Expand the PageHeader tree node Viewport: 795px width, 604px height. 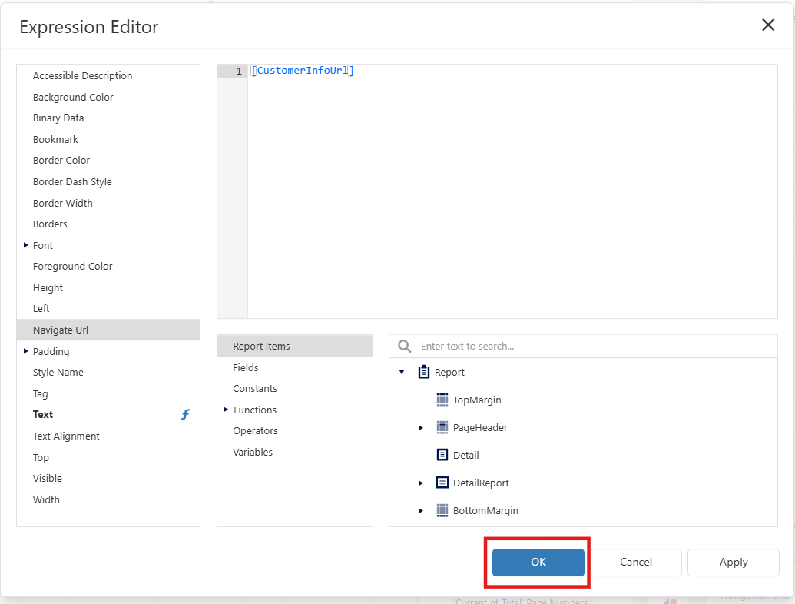420,427
